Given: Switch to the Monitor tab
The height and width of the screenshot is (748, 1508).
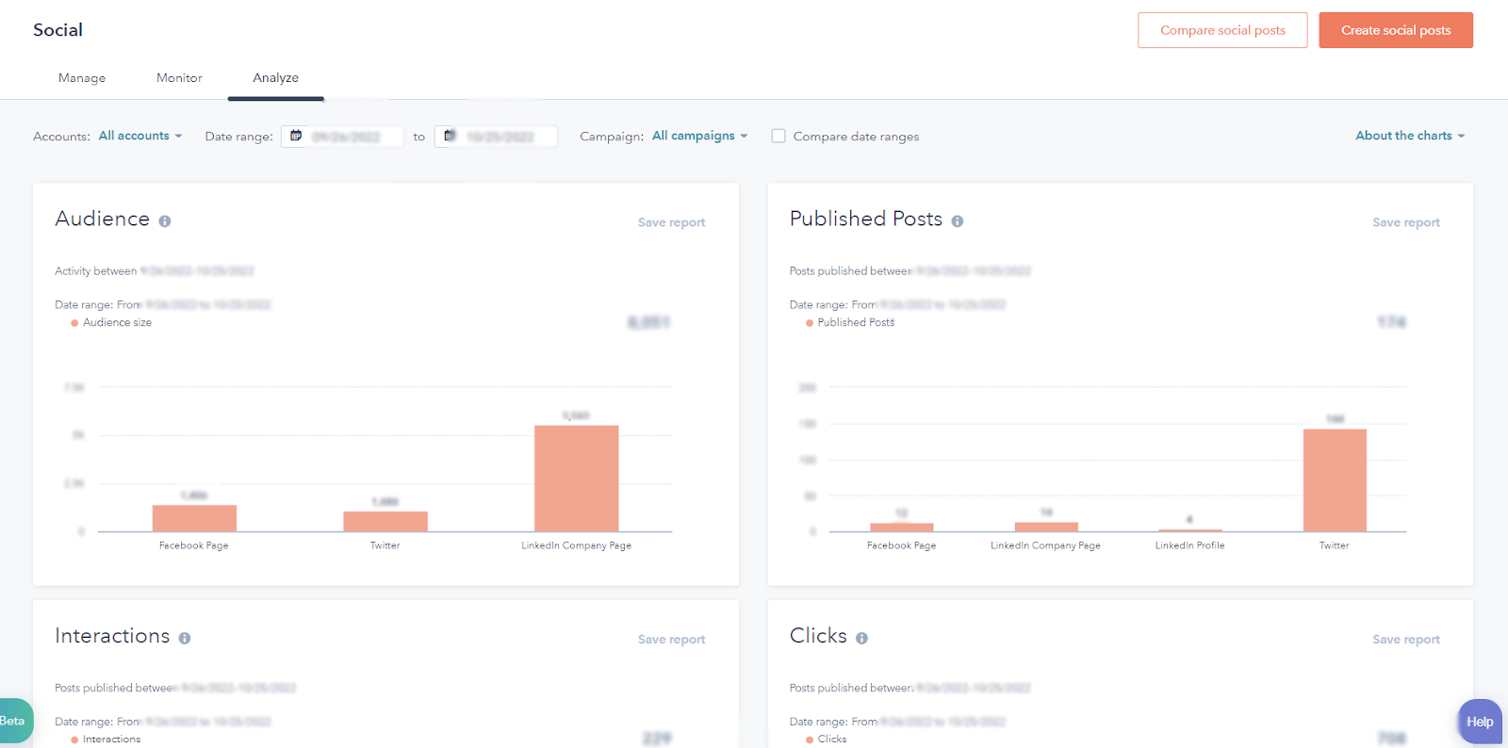Looking at the screenshot, I should click(x=179, y=78).
